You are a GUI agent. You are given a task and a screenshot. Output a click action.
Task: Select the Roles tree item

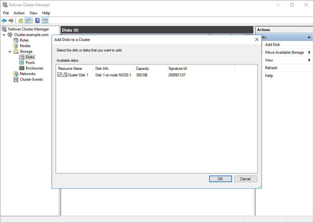[24, 40]
